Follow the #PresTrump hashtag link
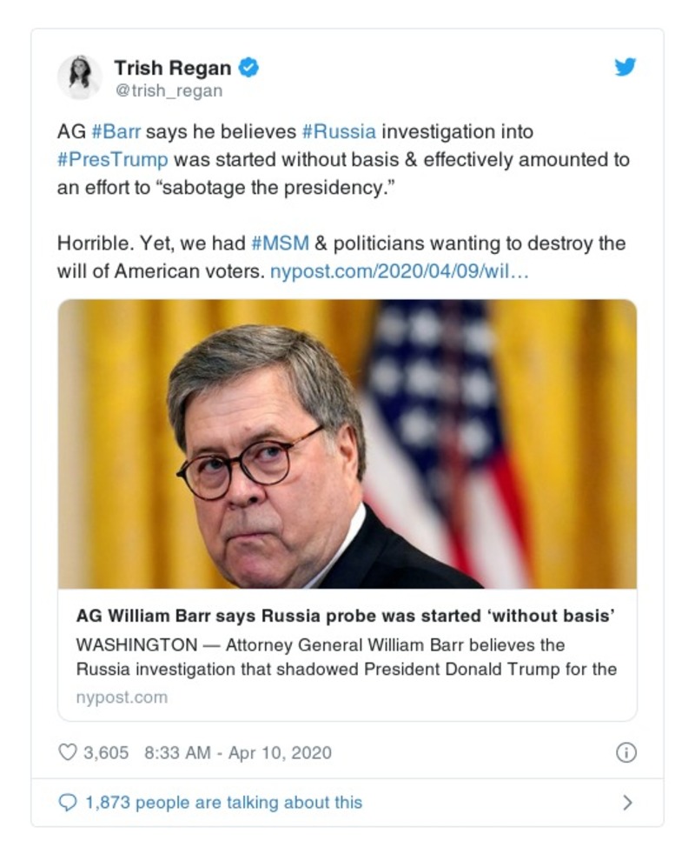The width and height of the screenshot is (695, 854). (112, 160)
